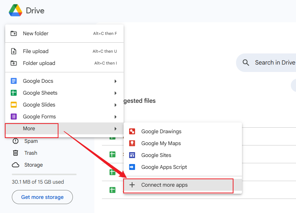Click the storage usage progress bar

click(x=44, y=174)
